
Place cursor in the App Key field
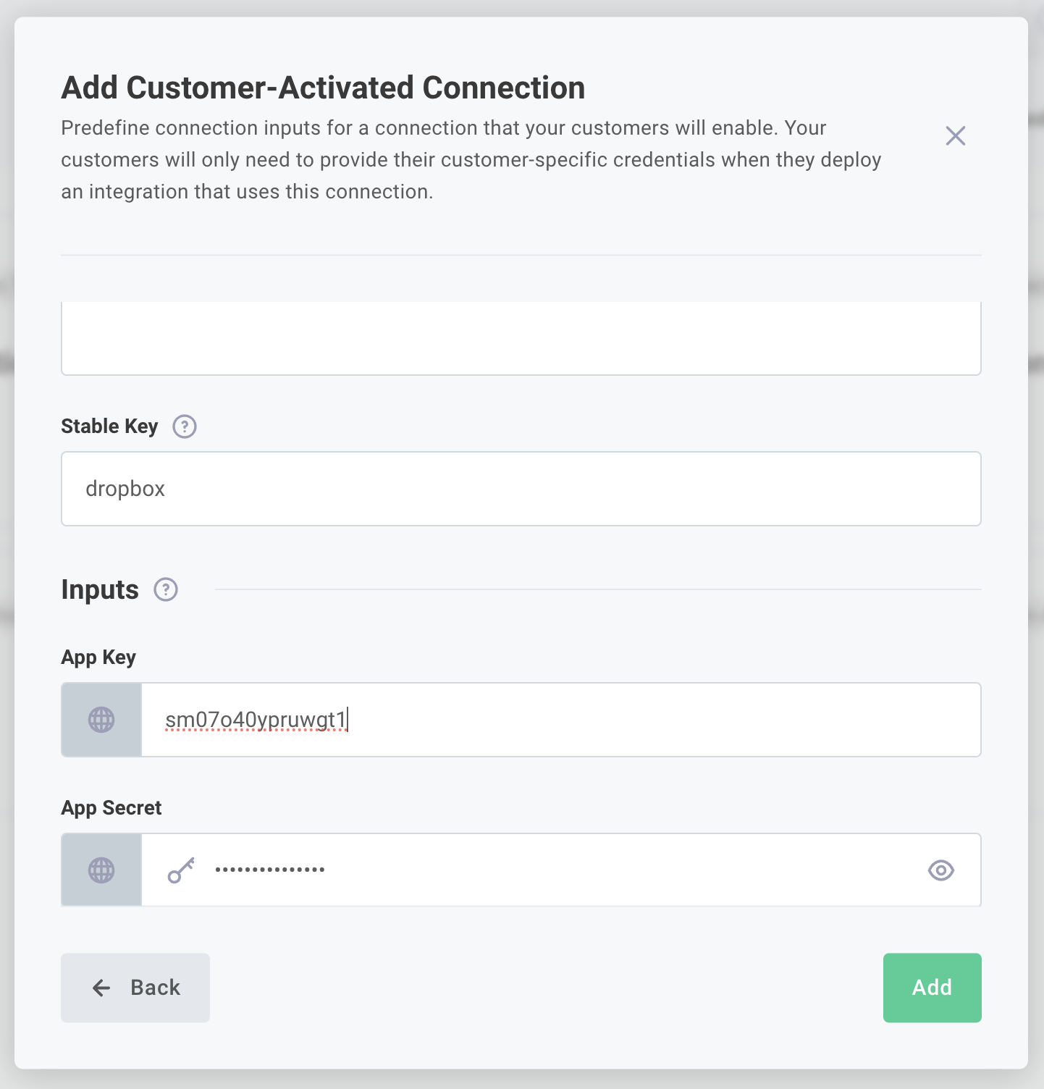(x=557, y=720)
